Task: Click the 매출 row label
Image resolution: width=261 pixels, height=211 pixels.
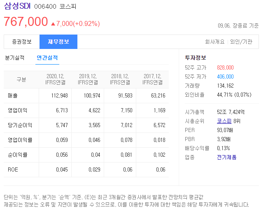Action: tap(13, 95)
